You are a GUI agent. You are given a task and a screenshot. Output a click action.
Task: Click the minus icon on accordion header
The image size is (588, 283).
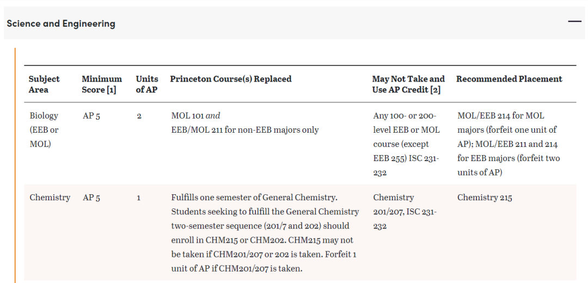pyautogui.click(x=574, y=21)
